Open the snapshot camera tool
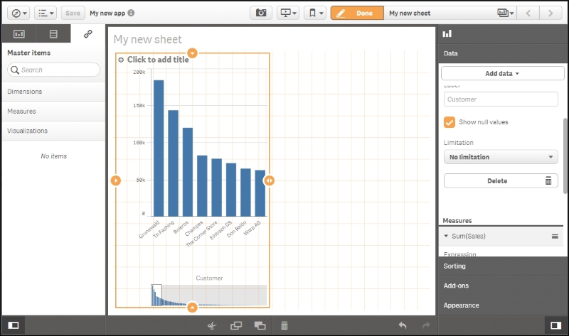 [262, 13]
